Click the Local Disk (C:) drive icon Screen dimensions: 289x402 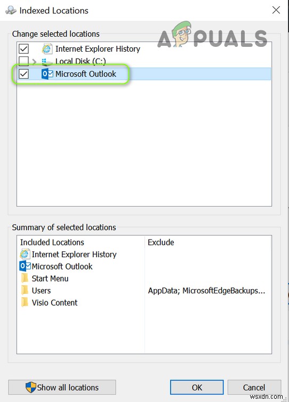tap(47, 62)
